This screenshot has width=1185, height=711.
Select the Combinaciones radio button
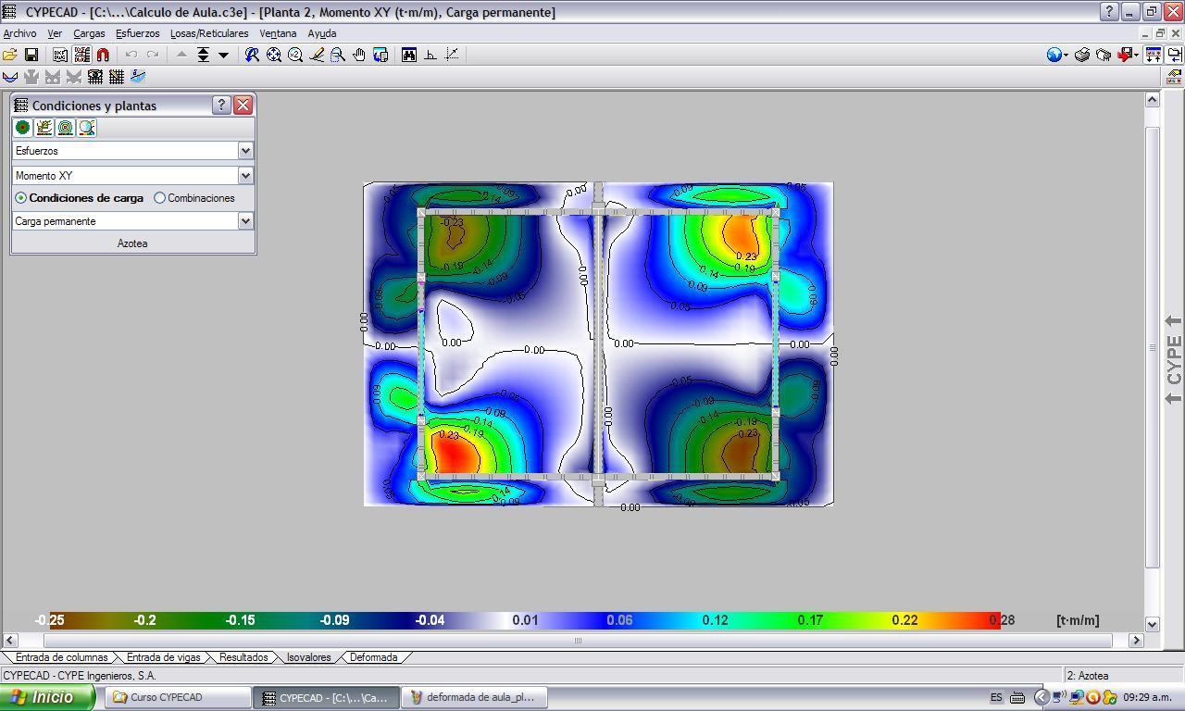pyautogui.click(x=160, y=198)
